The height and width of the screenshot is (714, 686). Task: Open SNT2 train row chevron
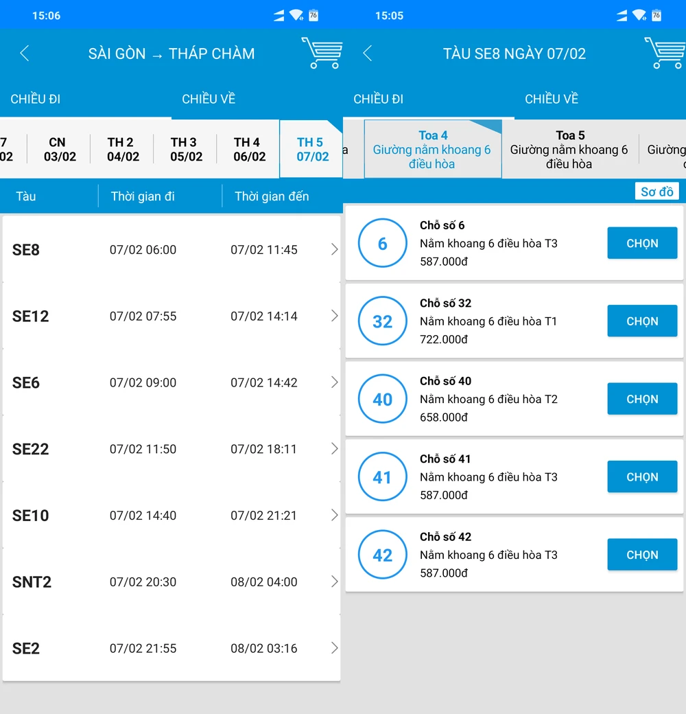pos(334,582)
